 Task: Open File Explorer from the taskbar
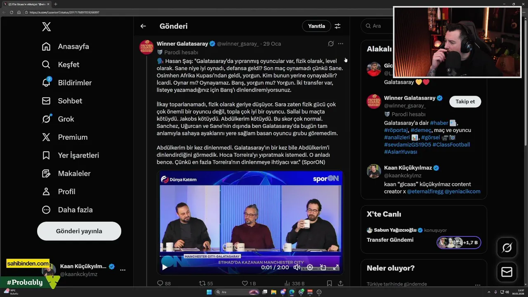(x=274, y=292)
